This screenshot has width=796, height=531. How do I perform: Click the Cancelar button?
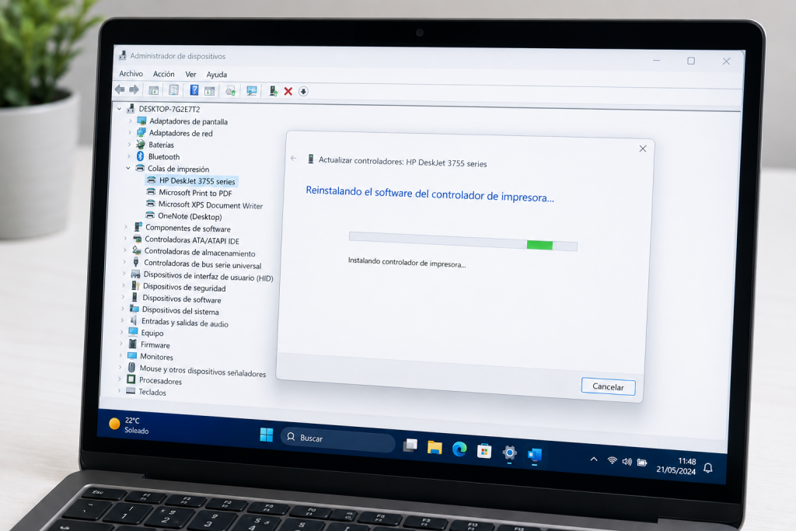pyautogui.click(x=608, y=387)
